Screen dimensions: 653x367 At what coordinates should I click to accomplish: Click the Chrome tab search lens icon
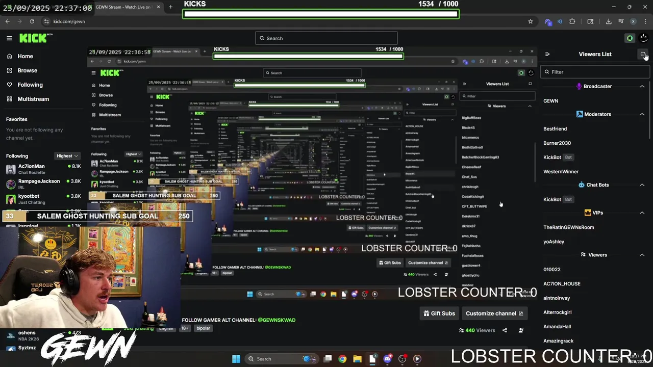coord(590,21)
